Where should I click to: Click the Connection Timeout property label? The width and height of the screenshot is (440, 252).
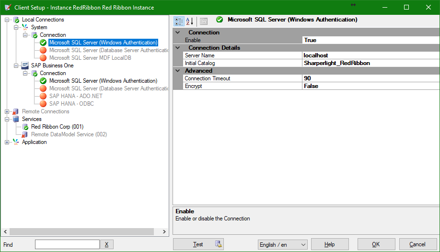tap(208, 78)
